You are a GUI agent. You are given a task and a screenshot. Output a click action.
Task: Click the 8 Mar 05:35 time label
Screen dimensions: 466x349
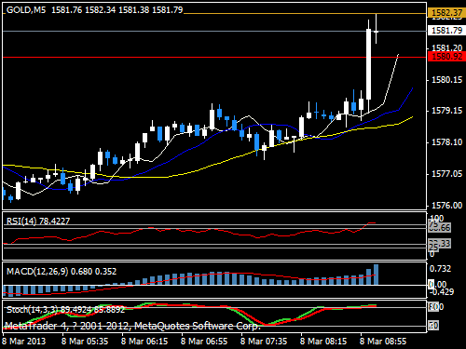click(85, 342)
